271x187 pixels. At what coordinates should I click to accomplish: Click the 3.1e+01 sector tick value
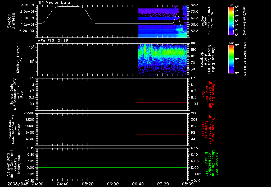[28, 5]
